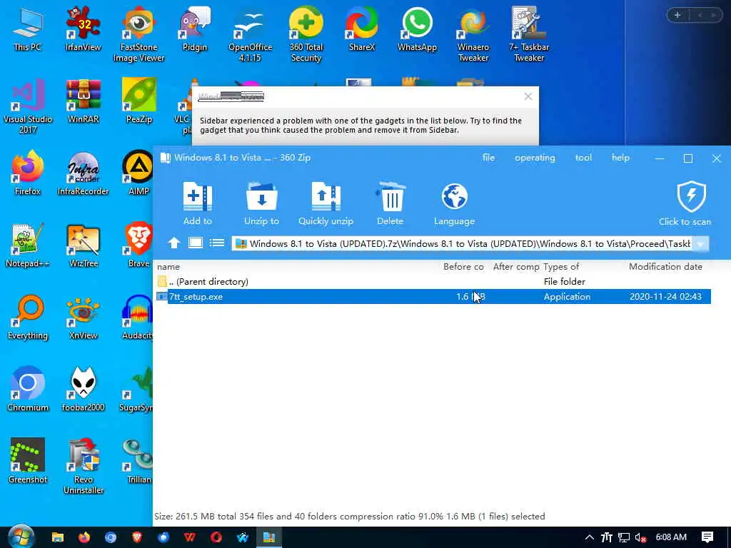Click the muted volume tray icon

640,537
